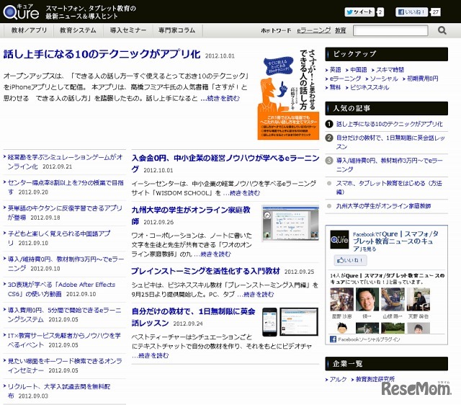Click the smartphone and screen thumbnail
461x405 pixels.
click(290, 321)
